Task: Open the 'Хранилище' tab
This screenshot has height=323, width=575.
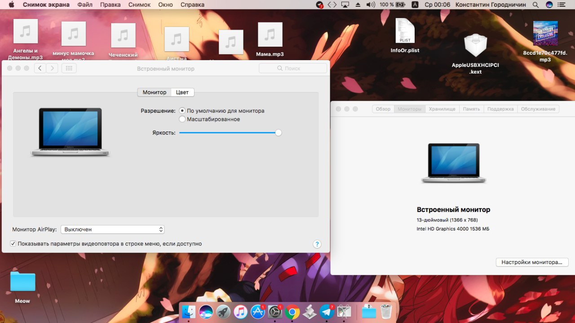Action: [442, 109]
